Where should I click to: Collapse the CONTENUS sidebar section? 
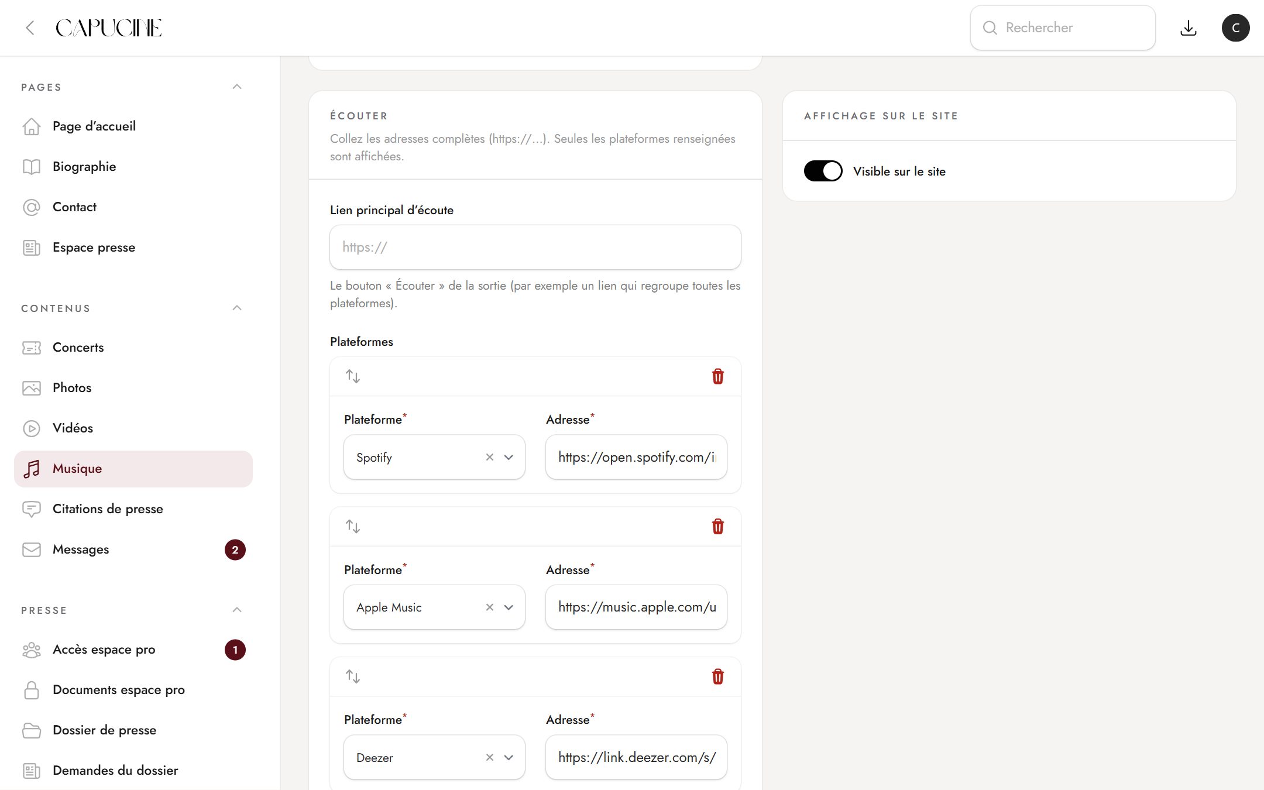[236, 308]
